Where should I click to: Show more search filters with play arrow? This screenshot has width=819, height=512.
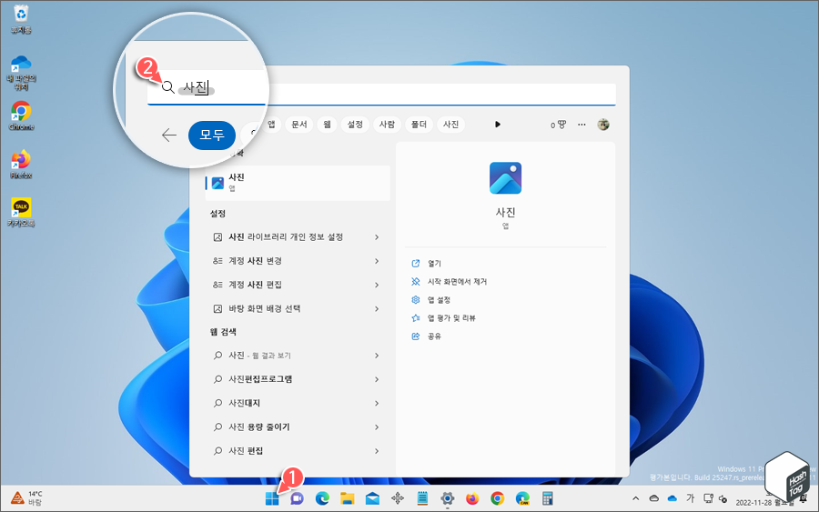point(497,125)
